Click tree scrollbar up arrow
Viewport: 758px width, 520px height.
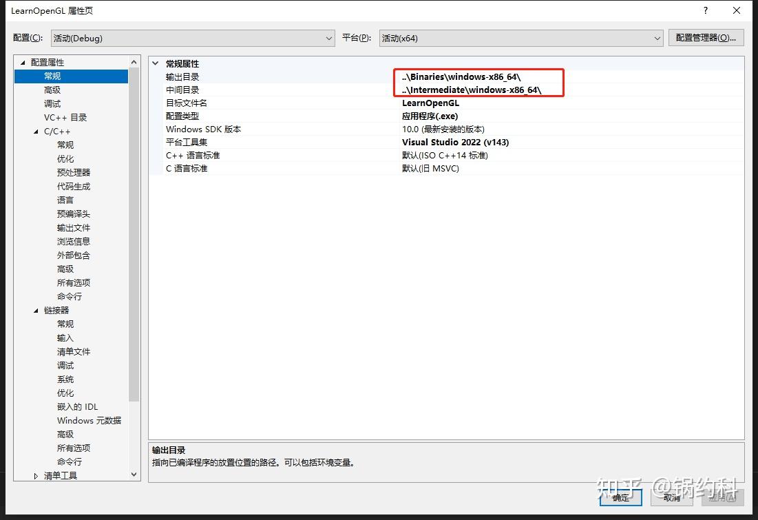coord(134,62)
